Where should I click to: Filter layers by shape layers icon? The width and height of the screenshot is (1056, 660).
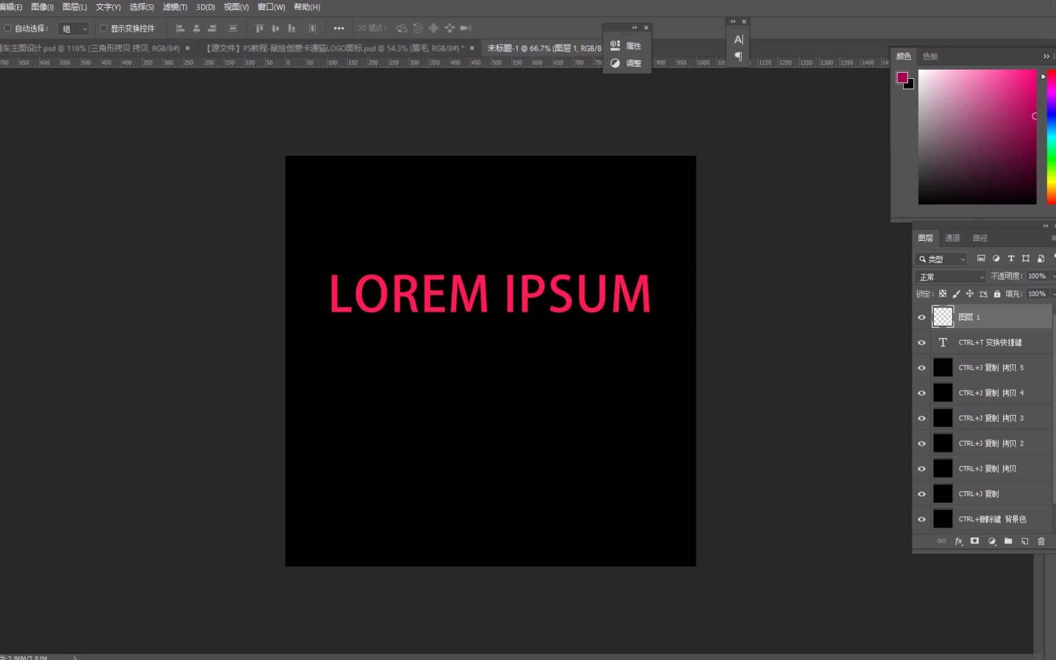coord(1025,258)
